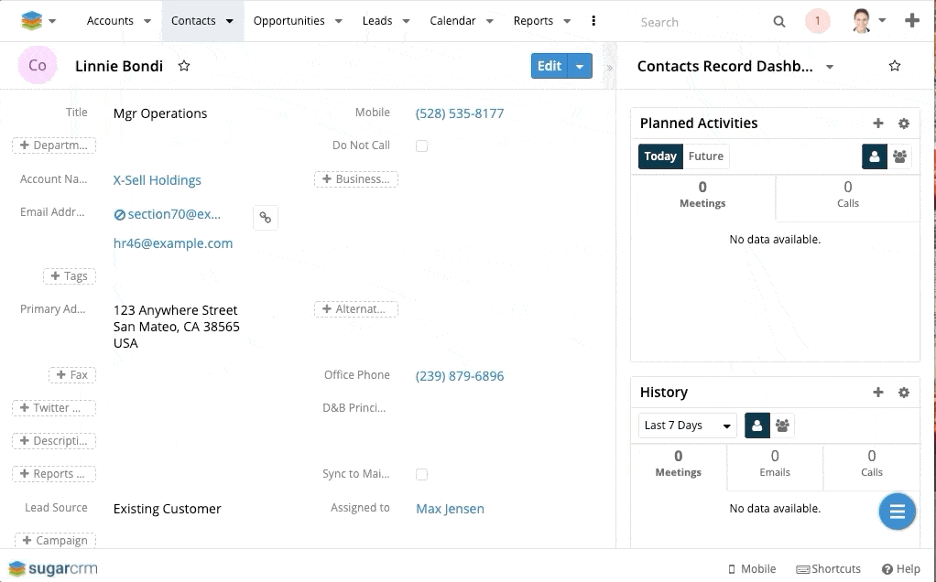The width and height of the screenshot is (936, 582).
Task: Add a Planned Activities item with plus
Action: click(877, 124)
